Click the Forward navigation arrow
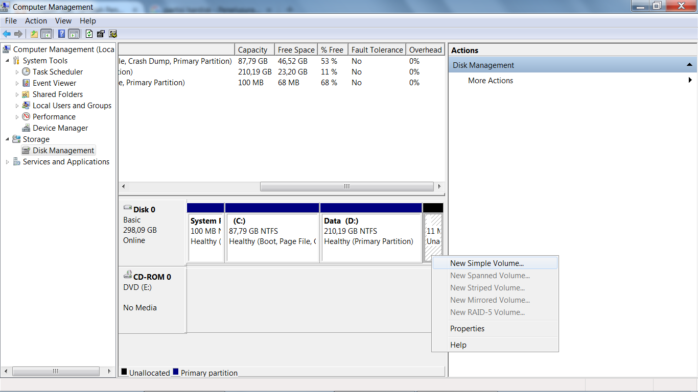 (18, 34)
